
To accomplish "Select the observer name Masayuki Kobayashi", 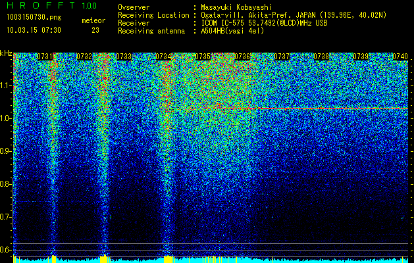I will tap(236, 7).
